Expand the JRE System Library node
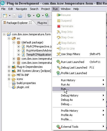 [9, 71]
